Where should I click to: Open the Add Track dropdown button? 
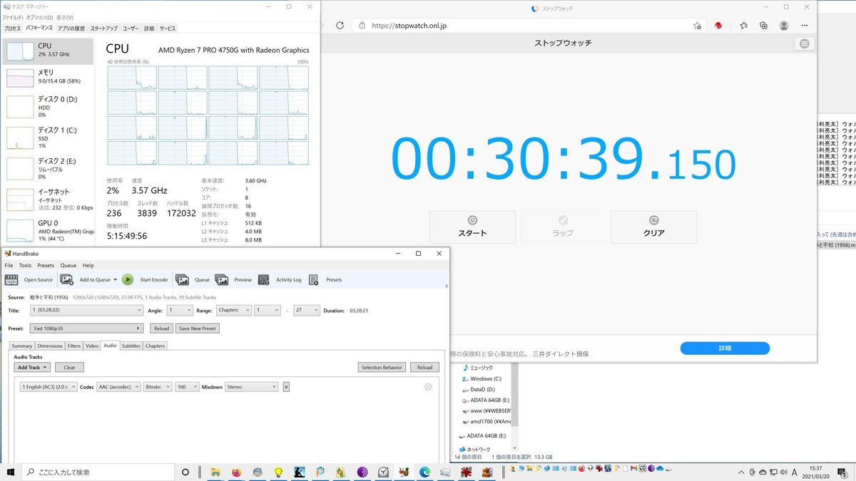[x=32, y=368]
